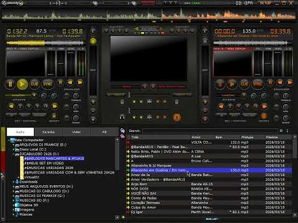Pitch bend left deck backward arrow
This screenshot has width=298, height=223.
click(x=70, y=82)
